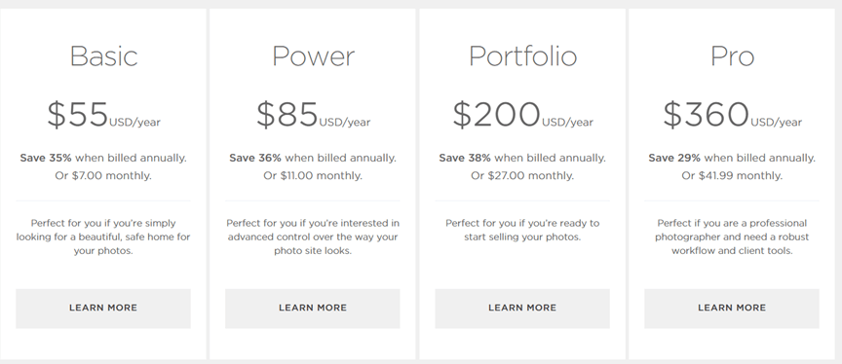Click the $200 USD/year price
The height and width of the screenshot is (364, 842).
(x=522, y=115)
